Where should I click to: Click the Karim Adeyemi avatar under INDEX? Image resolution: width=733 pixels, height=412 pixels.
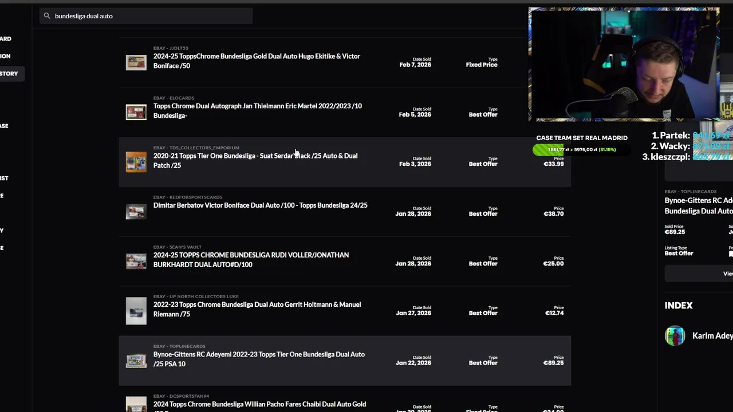(675, 336)
